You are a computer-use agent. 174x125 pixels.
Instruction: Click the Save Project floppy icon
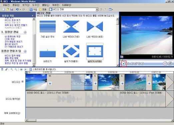click(x=12, y=9)
